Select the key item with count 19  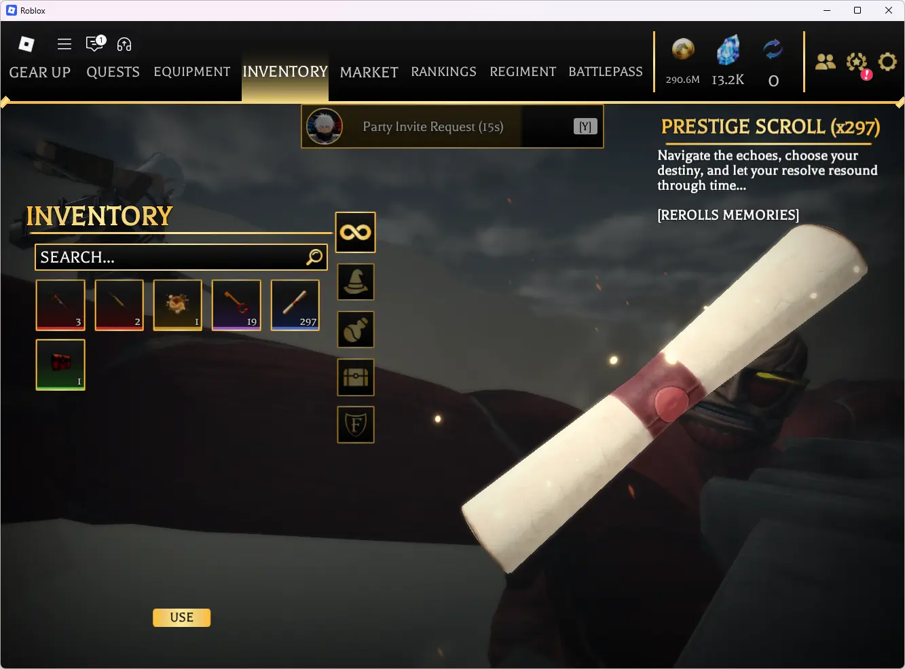[236, 305]
